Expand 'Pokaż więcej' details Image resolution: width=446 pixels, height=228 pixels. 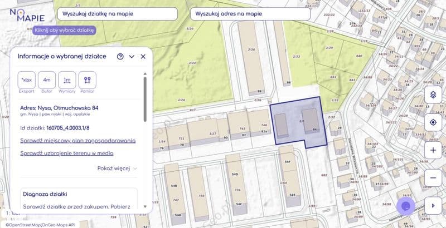tap(117, 168)
